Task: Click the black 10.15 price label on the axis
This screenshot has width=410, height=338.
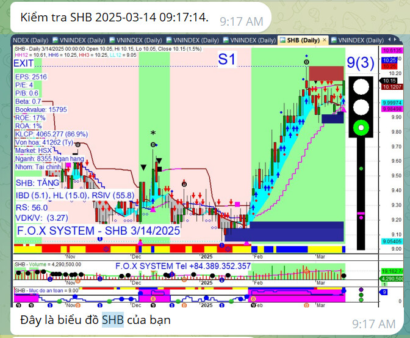Action: point(389,81)
